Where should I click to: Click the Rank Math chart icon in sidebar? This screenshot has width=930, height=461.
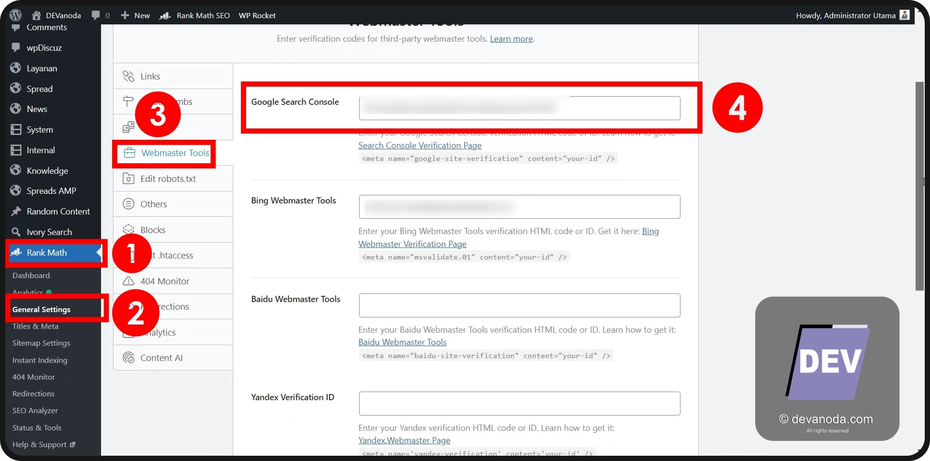tap(16, 252)
